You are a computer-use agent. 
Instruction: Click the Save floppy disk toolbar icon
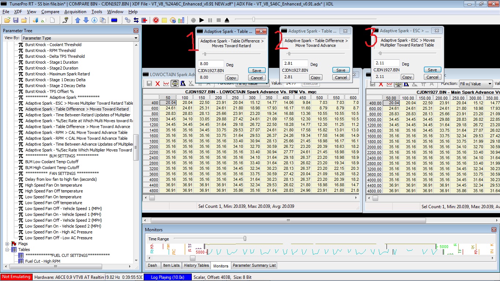pos(16,20)
